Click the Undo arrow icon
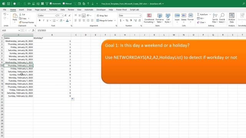 (x=5, y=15)
